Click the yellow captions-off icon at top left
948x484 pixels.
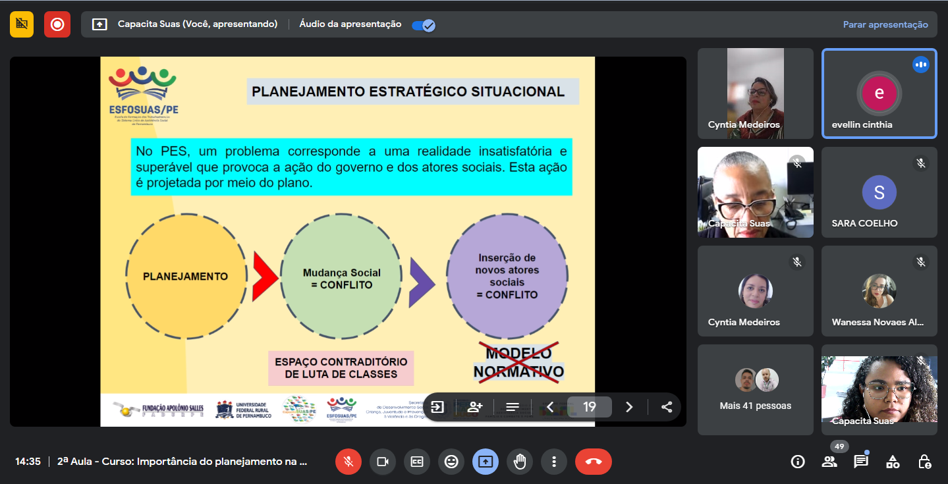[22, 24]
